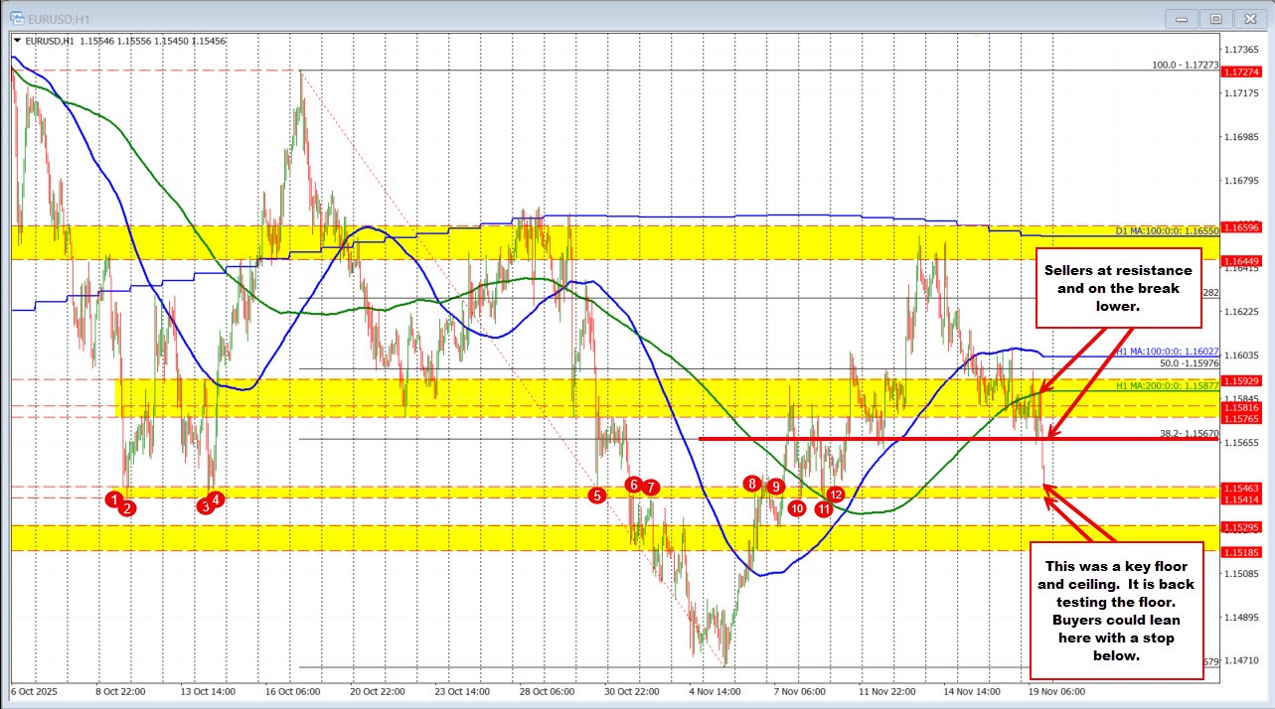Viewport: 1275px width, 709px height.
Task: Select the numbered circle marker 1
Action: (115, 497)
